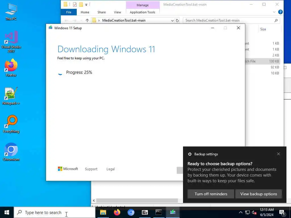This screenshot has height=218, width=291.
Task: Open File tab in Explorer ribbon
Action: (x=69, y=12)
